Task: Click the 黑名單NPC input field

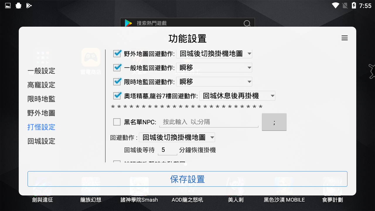Action: [x=209, y=122]
